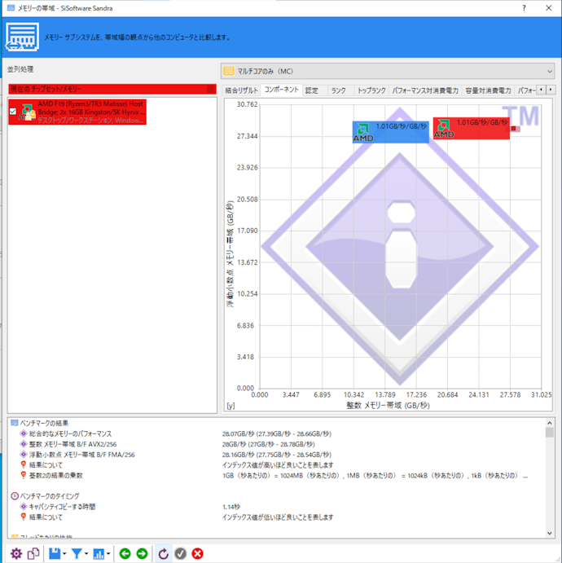The width and height of the screenshot is (562, 563).
Task: Switch to the トップランク tab
Action: click(371, 90)
